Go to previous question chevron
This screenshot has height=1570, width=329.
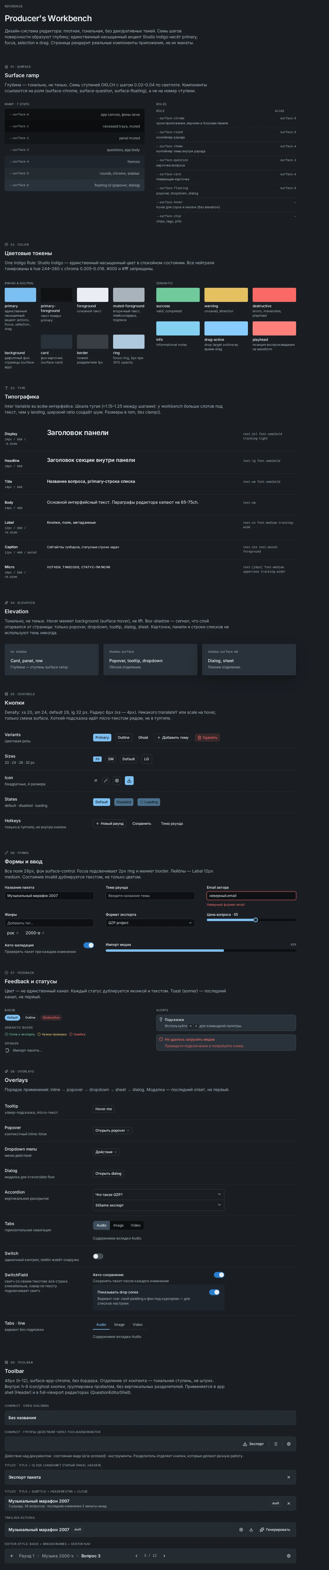pos(136,1555)
